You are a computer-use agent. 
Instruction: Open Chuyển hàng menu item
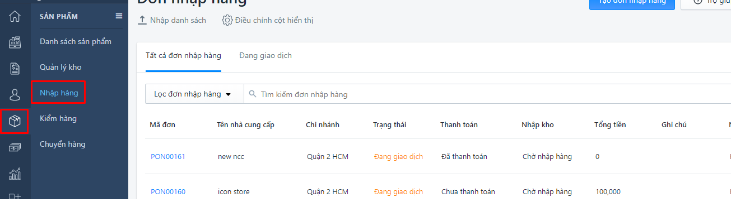[x=63, y=144]
